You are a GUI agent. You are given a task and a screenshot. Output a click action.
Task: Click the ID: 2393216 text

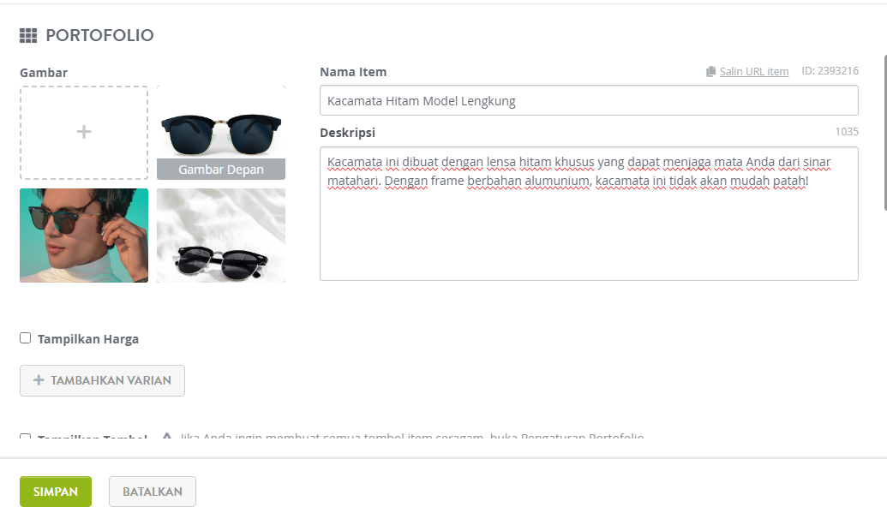tap(830, 71)
